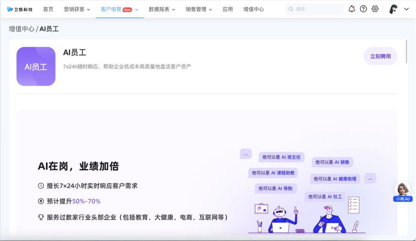Open the settings gear icon

[375, 9]
